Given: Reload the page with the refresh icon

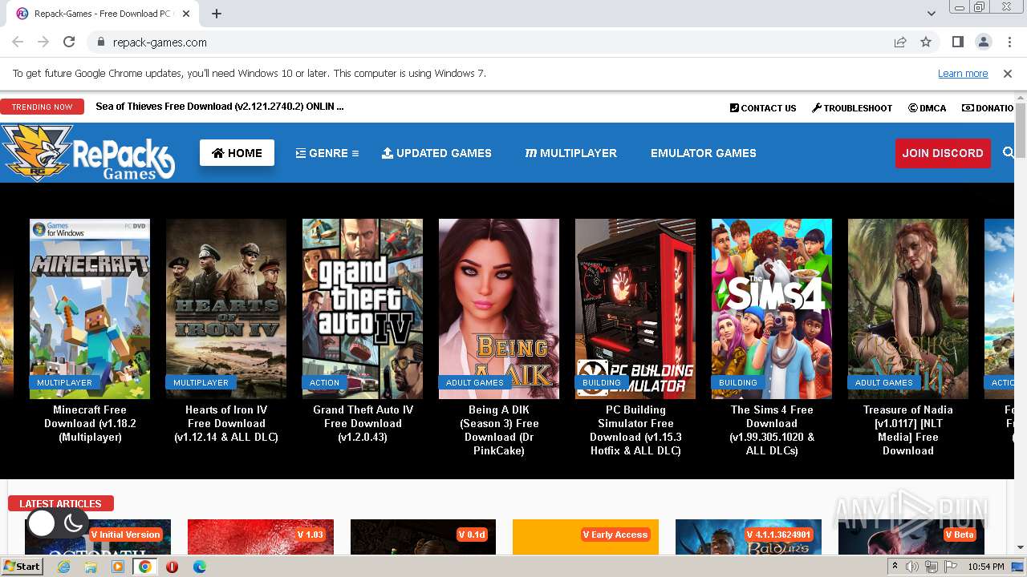Looking at the screenshot, I should (69, 42).
